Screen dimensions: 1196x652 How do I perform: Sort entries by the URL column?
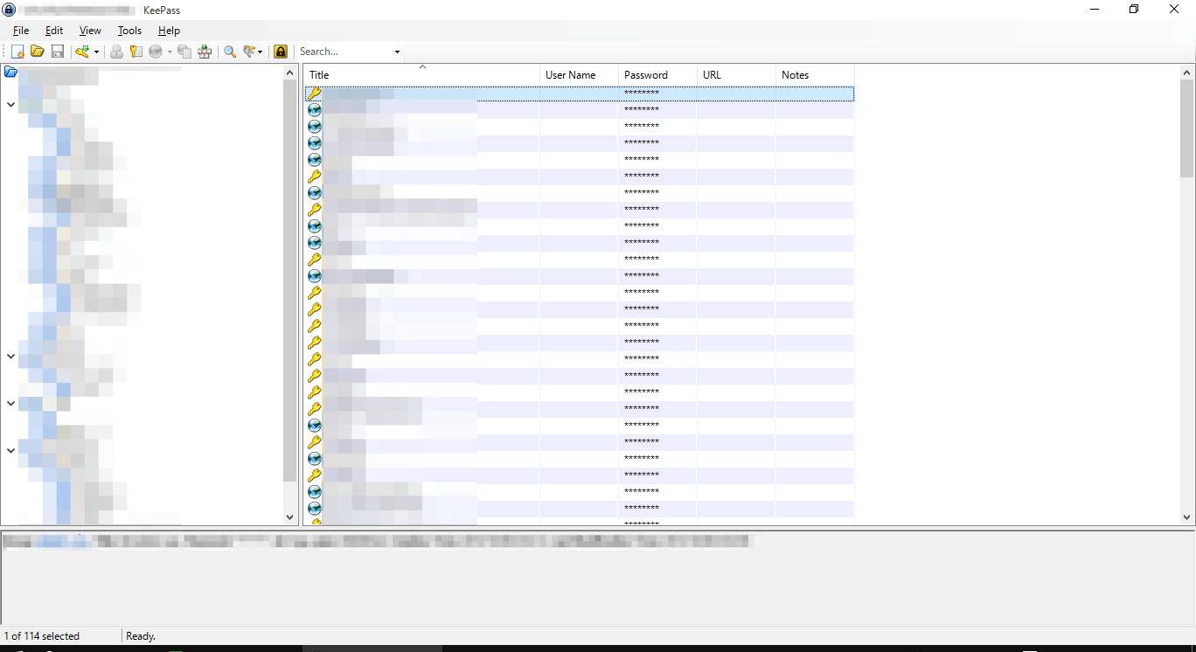[x=736, y=74]
